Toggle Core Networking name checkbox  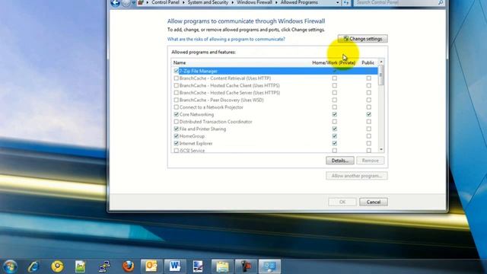point(177,115)
